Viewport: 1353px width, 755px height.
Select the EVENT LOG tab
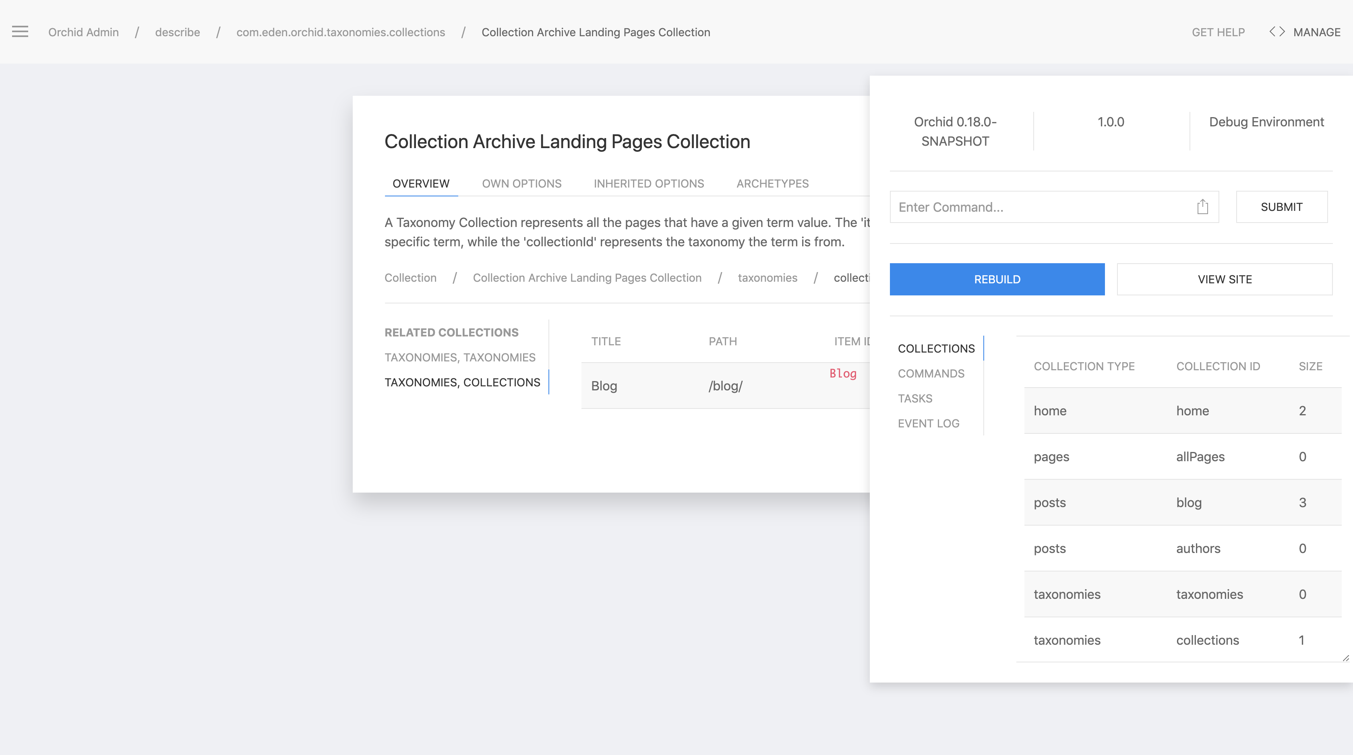click(928, 423)
